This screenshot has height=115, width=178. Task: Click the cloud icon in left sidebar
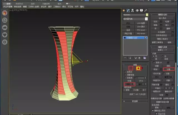5,27
